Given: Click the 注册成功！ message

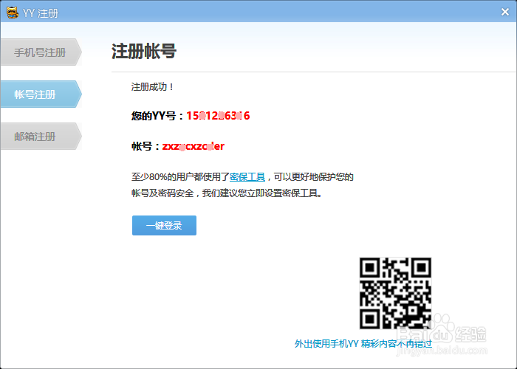Looking at the screenshot, I should [152, 87].
